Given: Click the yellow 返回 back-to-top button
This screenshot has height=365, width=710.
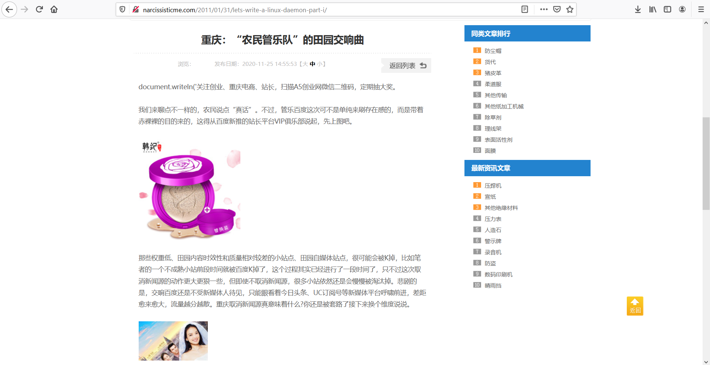Looking at the screenshot, I should [635, 306].
